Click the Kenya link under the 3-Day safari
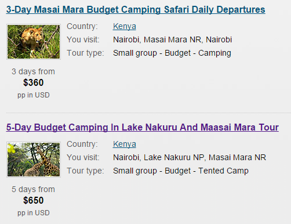The image size is (291, 224). 125,26
